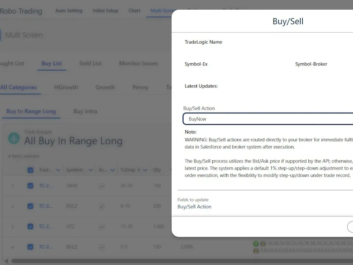
Task: Select the Penny category tab
Action: (x=140, y=87)
